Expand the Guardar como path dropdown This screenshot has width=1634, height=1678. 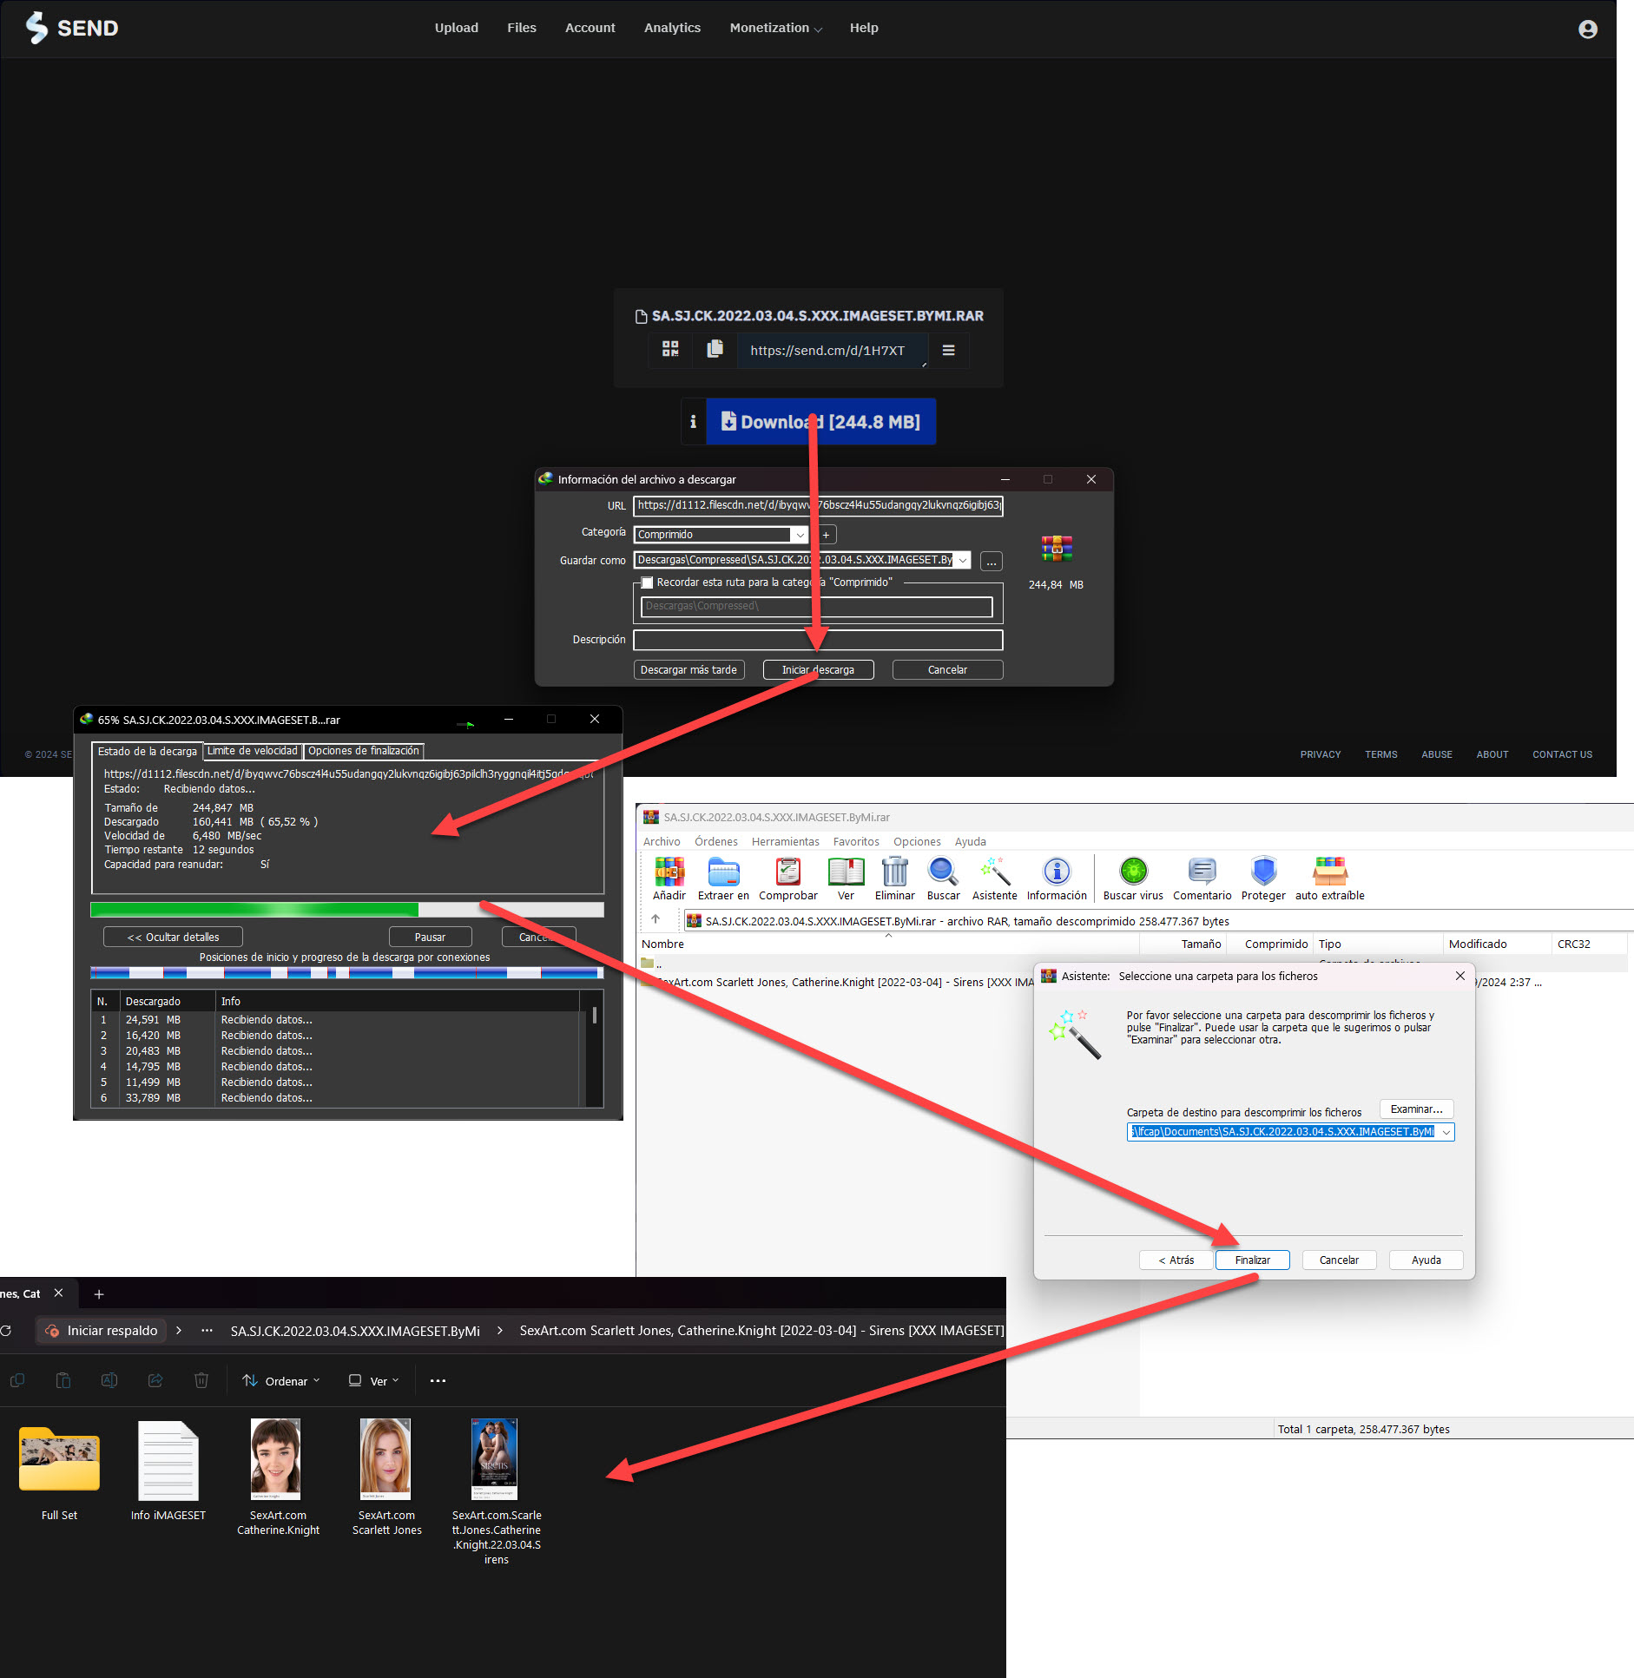962,560
